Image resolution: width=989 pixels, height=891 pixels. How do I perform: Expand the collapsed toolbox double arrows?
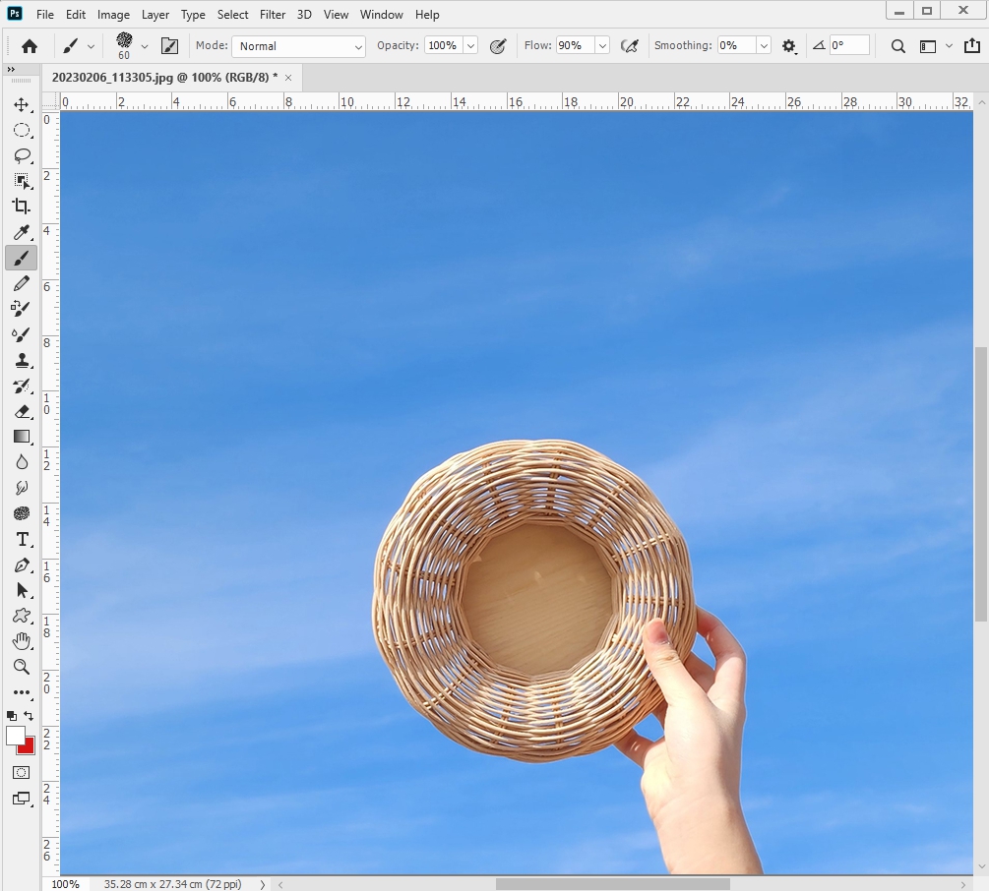pyautogui.click(x=11, y=69)
